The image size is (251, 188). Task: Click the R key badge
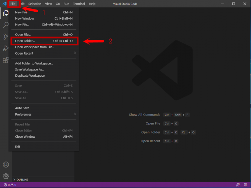[x=176, y=141]
